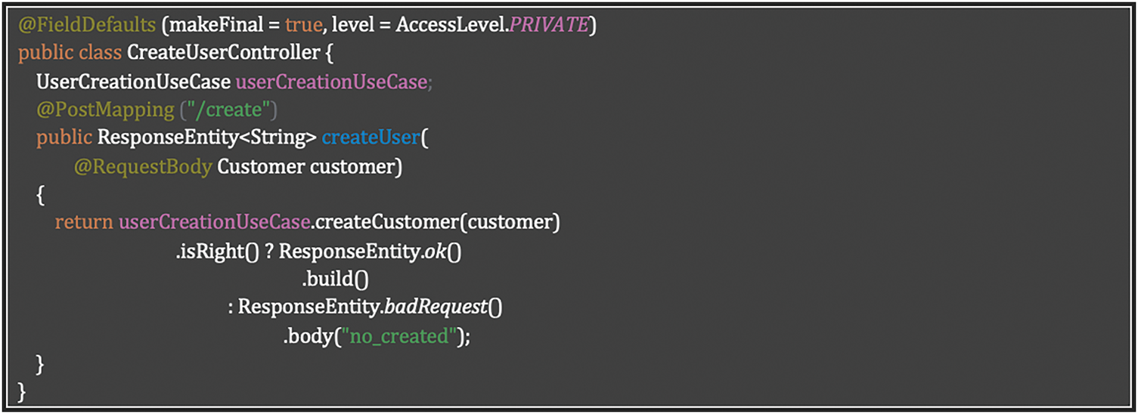1138x414 pixels.
Task: Click the @RequestBody annotation
Action: point(142,167)
